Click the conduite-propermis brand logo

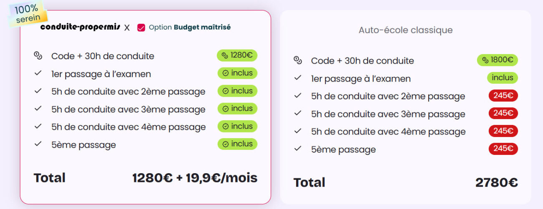point(80,27)
